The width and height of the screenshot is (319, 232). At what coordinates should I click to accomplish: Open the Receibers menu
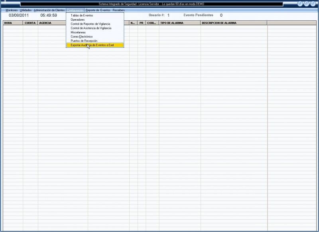pyautogui.click(x=119, y=10)
